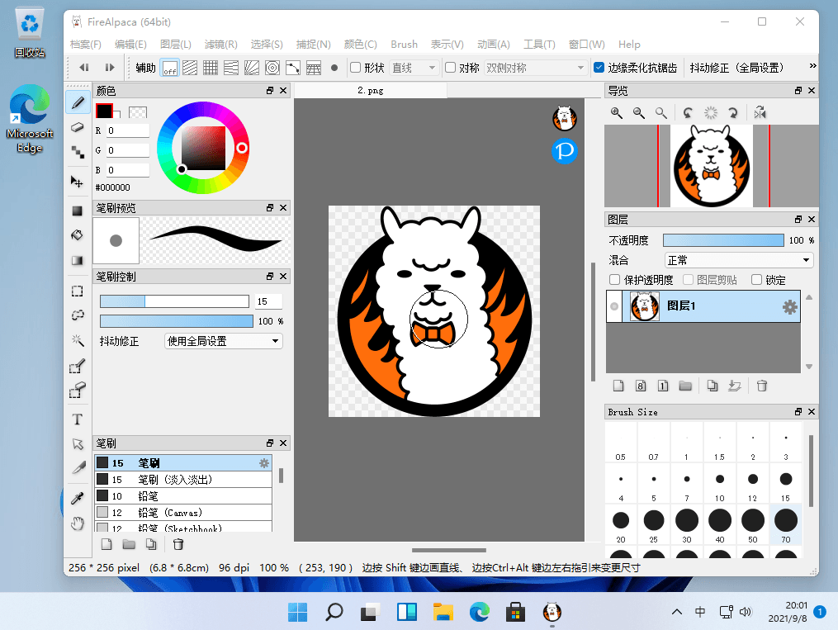
Task: Select the Lasso selection tool
Action: point(78,315)
